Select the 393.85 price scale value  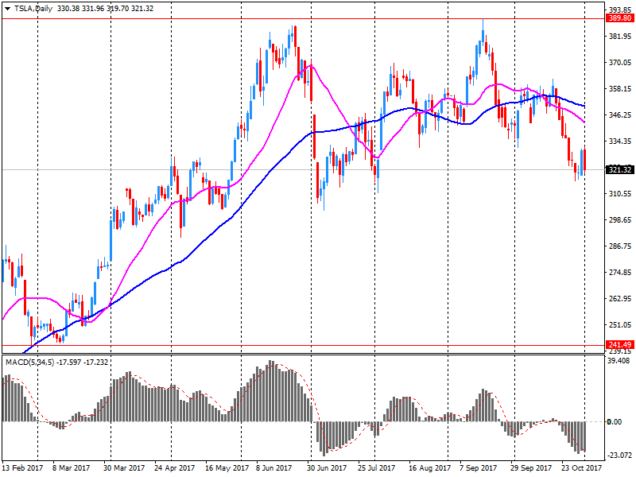pyautogui.click(x=620, y=10)
